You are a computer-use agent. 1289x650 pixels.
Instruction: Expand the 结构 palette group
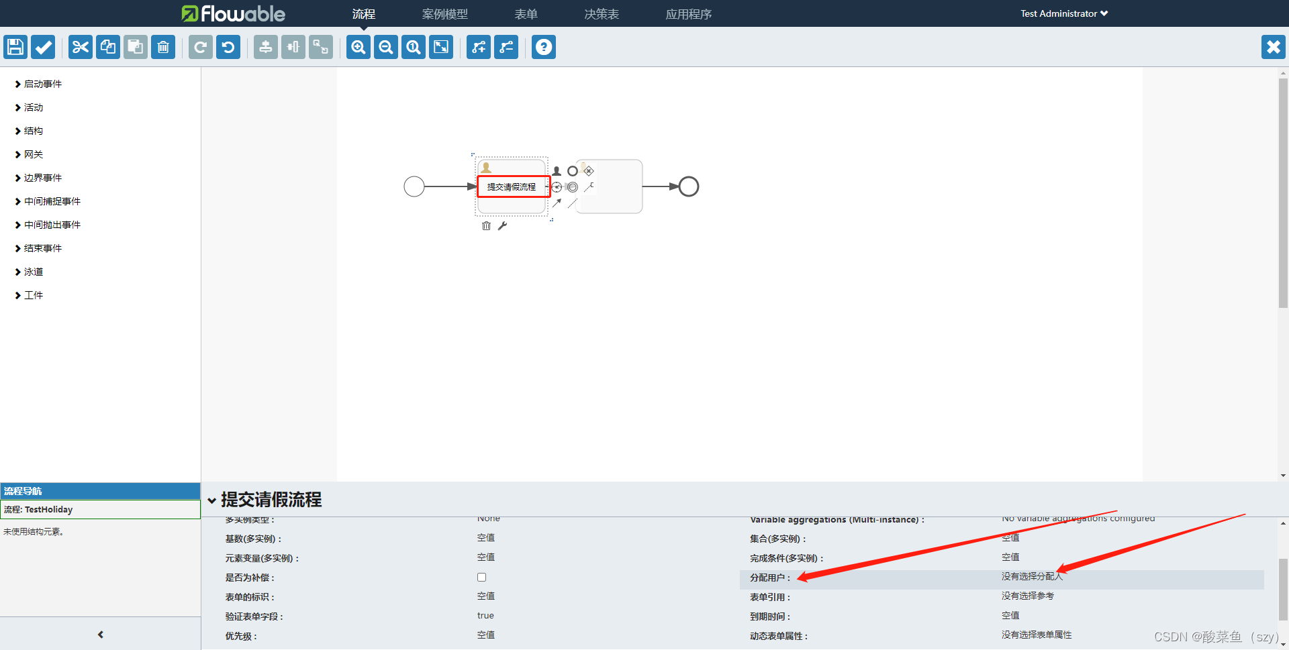(x=29, y=131)
